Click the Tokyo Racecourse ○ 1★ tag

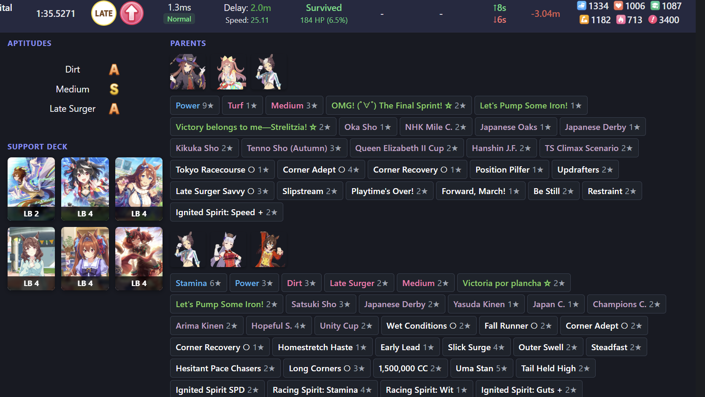point(222,170)
